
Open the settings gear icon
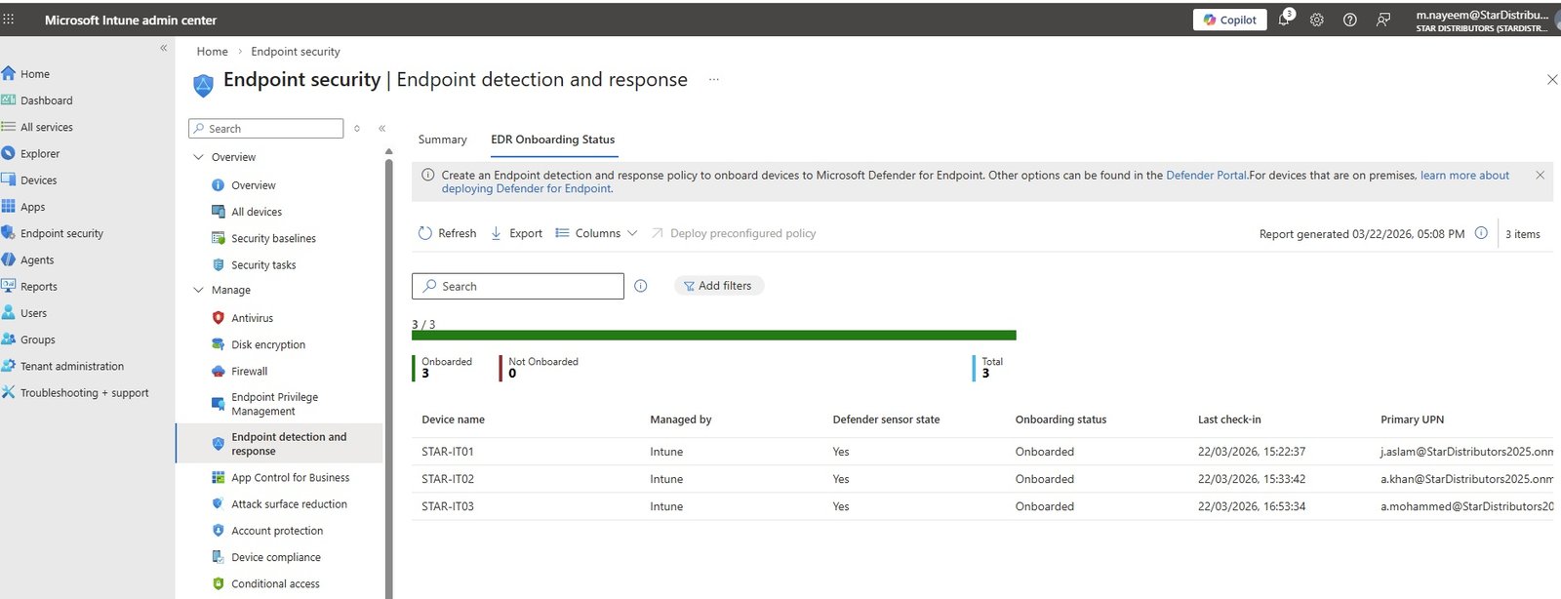(1316, 20)
